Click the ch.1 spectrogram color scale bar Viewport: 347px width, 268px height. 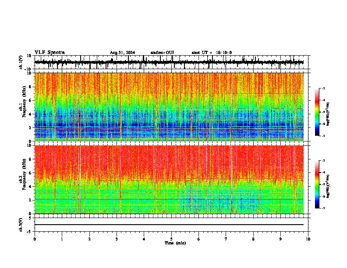(317, 112)
